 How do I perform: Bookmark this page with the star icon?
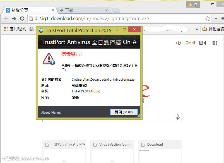[x=208, y=19]
